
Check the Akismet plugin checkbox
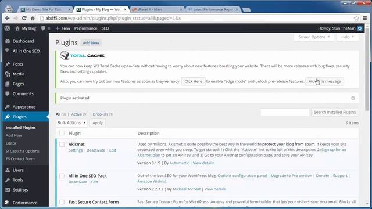[x=62, y=145]
